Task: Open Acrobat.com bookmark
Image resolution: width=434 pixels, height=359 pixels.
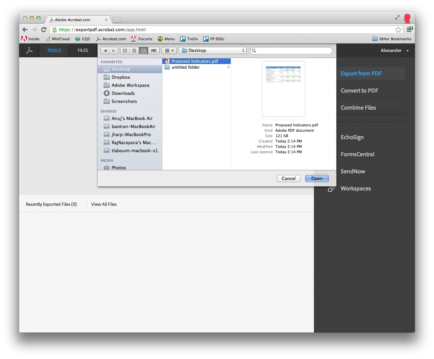Action: click(111, 39)
